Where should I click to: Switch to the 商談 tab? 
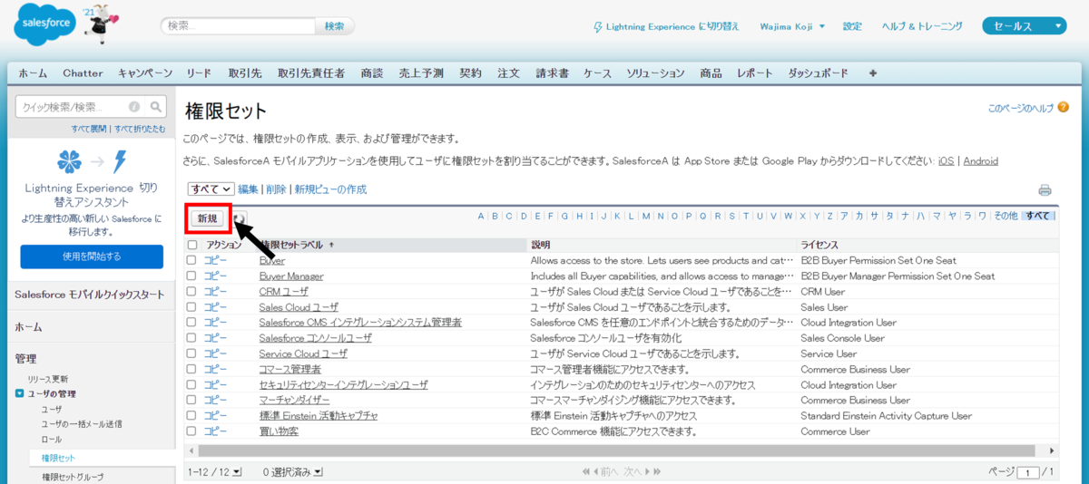click(371, 73)
